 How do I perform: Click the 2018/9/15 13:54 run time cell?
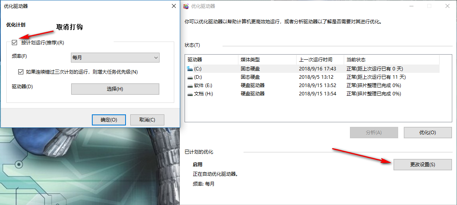(x=318, y=94)
